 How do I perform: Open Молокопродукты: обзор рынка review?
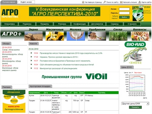tap(12, 55)
